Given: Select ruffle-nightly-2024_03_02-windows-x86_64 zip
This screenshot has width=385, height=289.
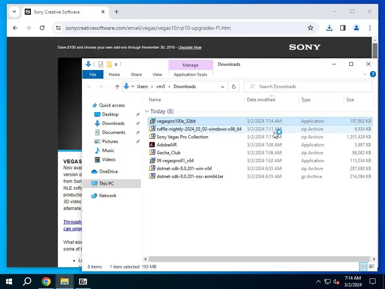Looking at the screenshot, I should (x=260, y=129).
